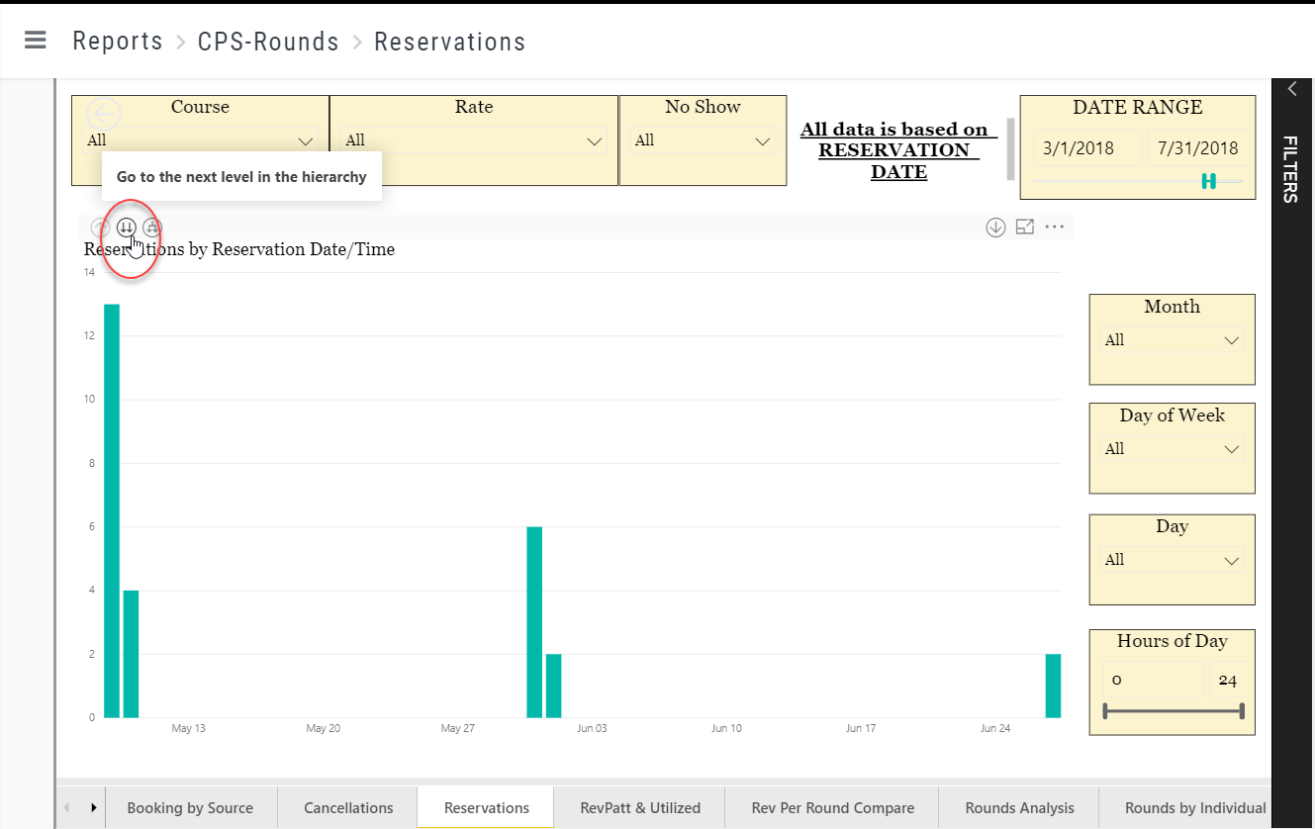Image resolution: width=1315 pixels, height=829 pixels.
Task: Click the go to next level icon
Action: [x=127, y=227]
